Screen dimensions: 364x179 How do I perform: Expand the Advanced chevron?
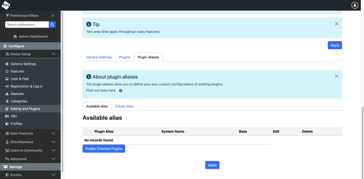pos(54,159)
